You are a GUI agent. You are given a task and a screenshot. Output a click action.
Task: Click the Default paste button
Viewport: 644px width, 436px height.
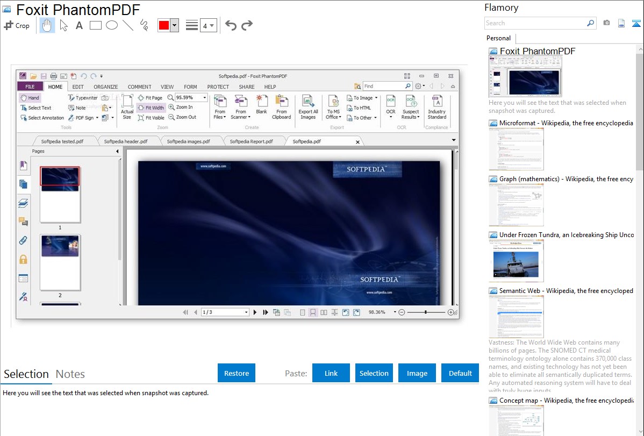pos(460,373)
